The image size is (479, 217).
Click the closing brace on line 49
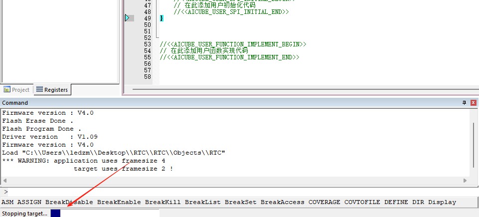coord(161,18)
